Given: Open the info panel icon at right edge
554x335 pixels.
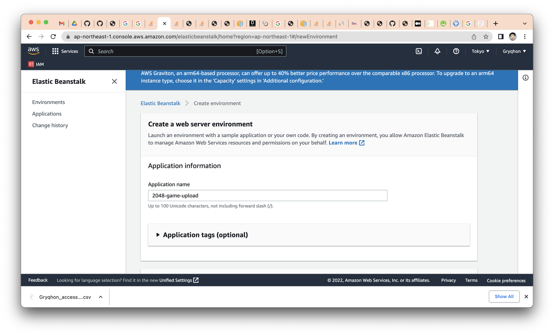Looking at the screenshot, I should [x=525, y=78].
